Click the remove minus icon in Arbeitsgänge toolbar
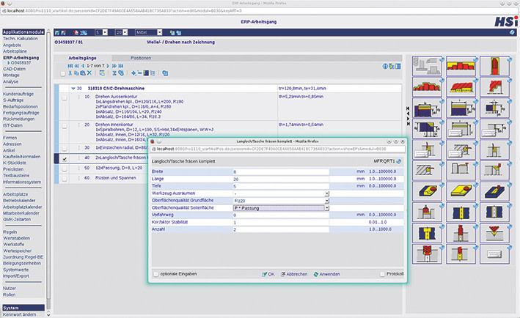This screenshot has width=520, height=318. pyautogui.click(x=139, y=73)
